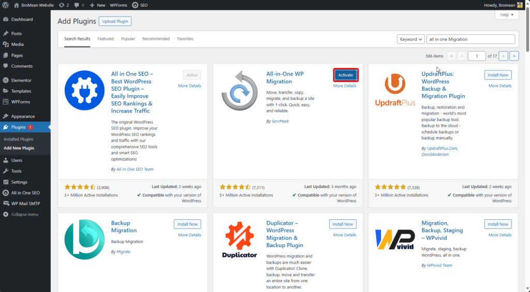Activate the All-in-One WP Migration plugin
The width and height of the screenshot is (530, 292).
345,75
